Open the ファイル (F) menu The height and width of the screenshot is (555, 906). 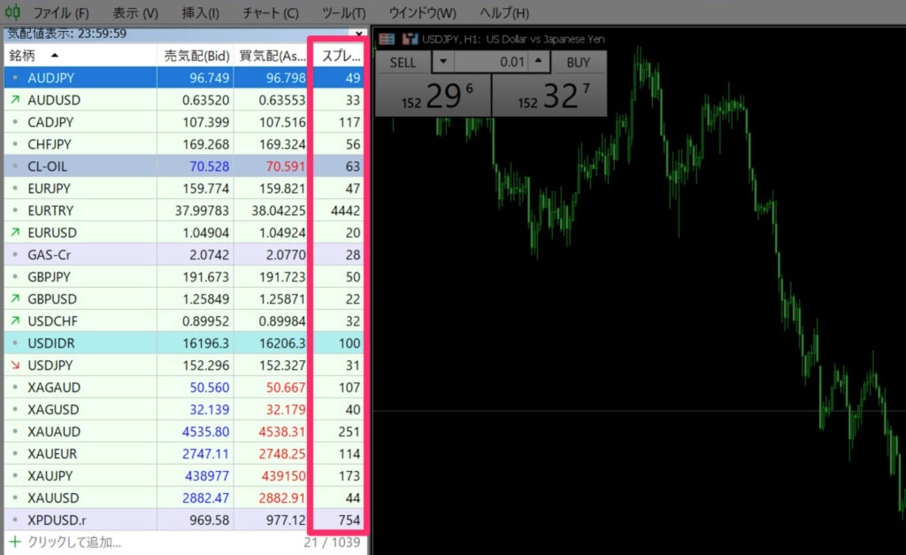click(x=60, y=13)
